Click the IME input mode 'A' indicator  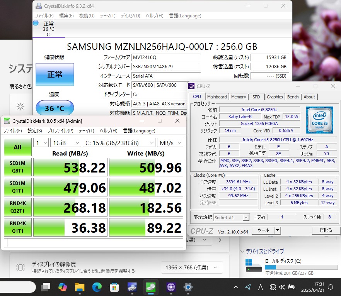(260, 287)
